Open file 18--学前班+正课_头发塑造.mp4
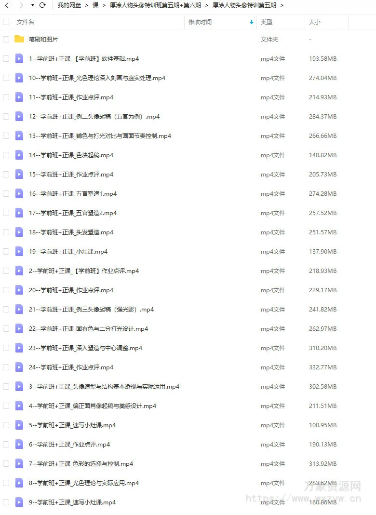 point(71,232)
